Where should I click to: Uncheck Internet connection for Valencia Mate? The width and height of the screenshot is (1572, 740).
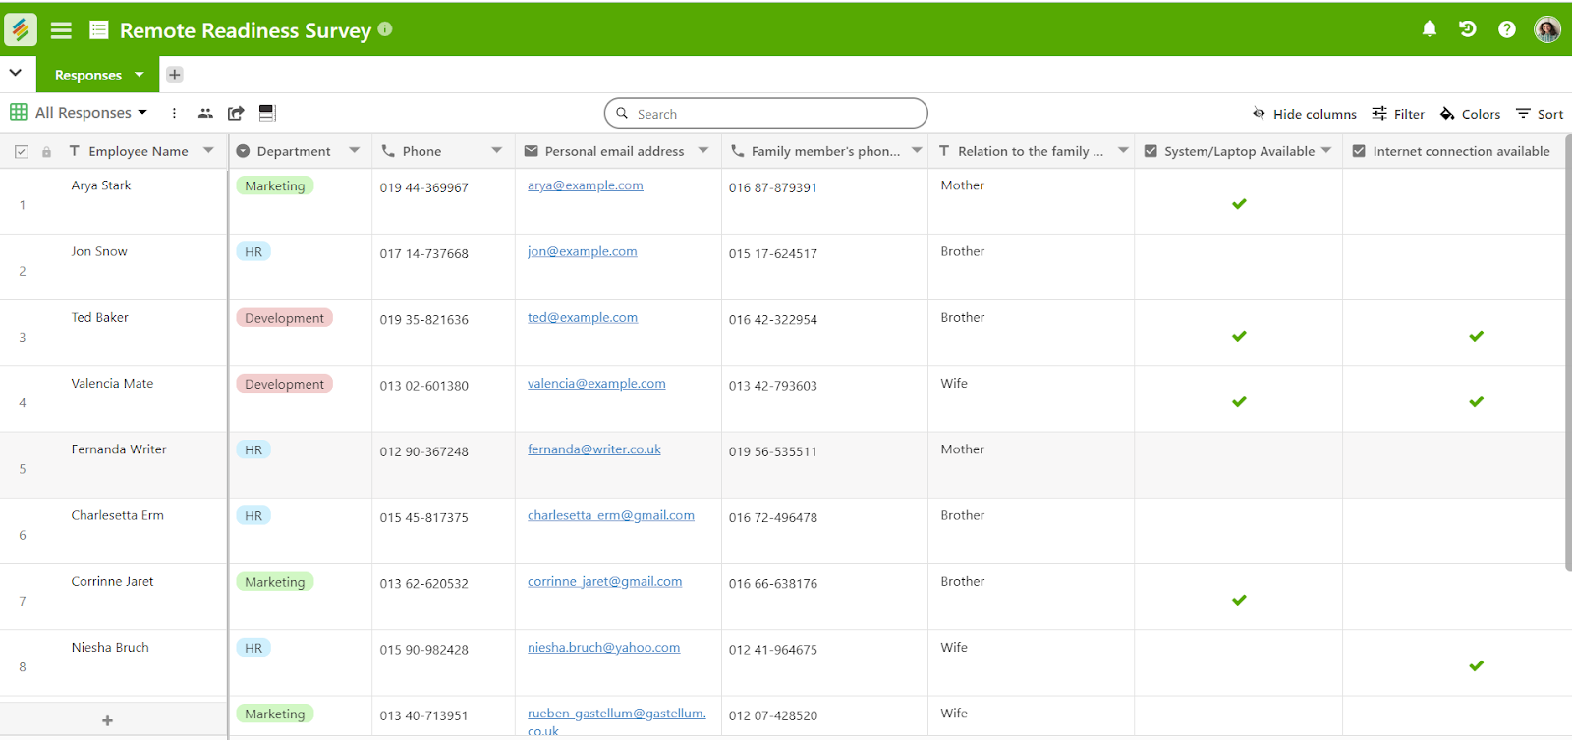click(x=1476, y=401)
